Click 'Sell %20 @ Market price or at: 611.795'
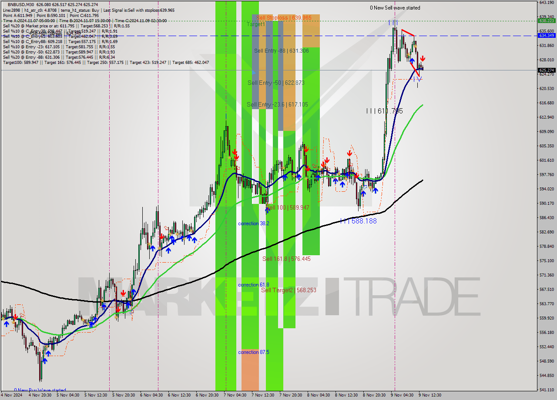 [38, 26]
